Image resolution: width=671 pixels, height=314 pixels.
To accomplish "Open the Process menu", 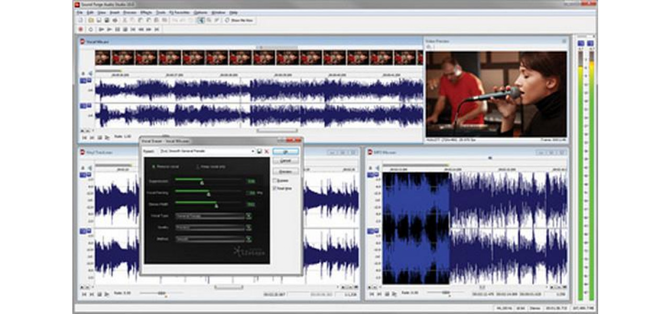I will pos(129,12).
